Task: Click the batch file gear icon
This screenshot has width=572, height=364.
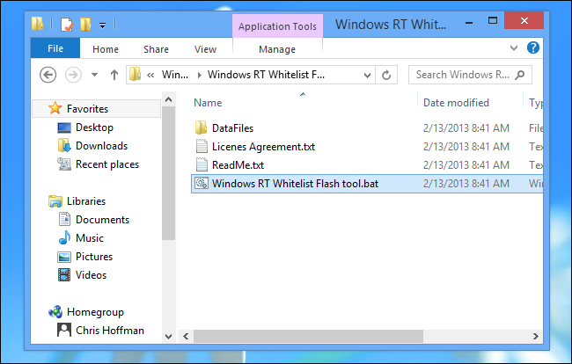Action: pos(201,183)
